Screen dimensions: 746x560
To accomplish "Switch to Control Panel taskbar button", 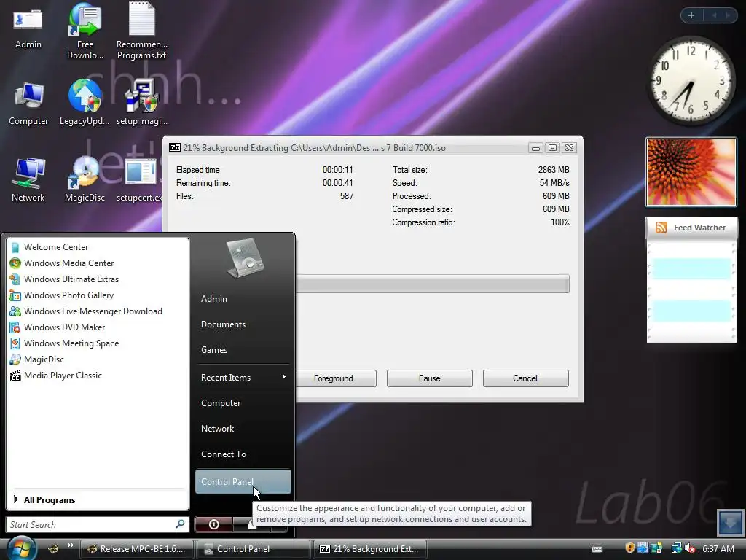I will (x=253, y=549).
